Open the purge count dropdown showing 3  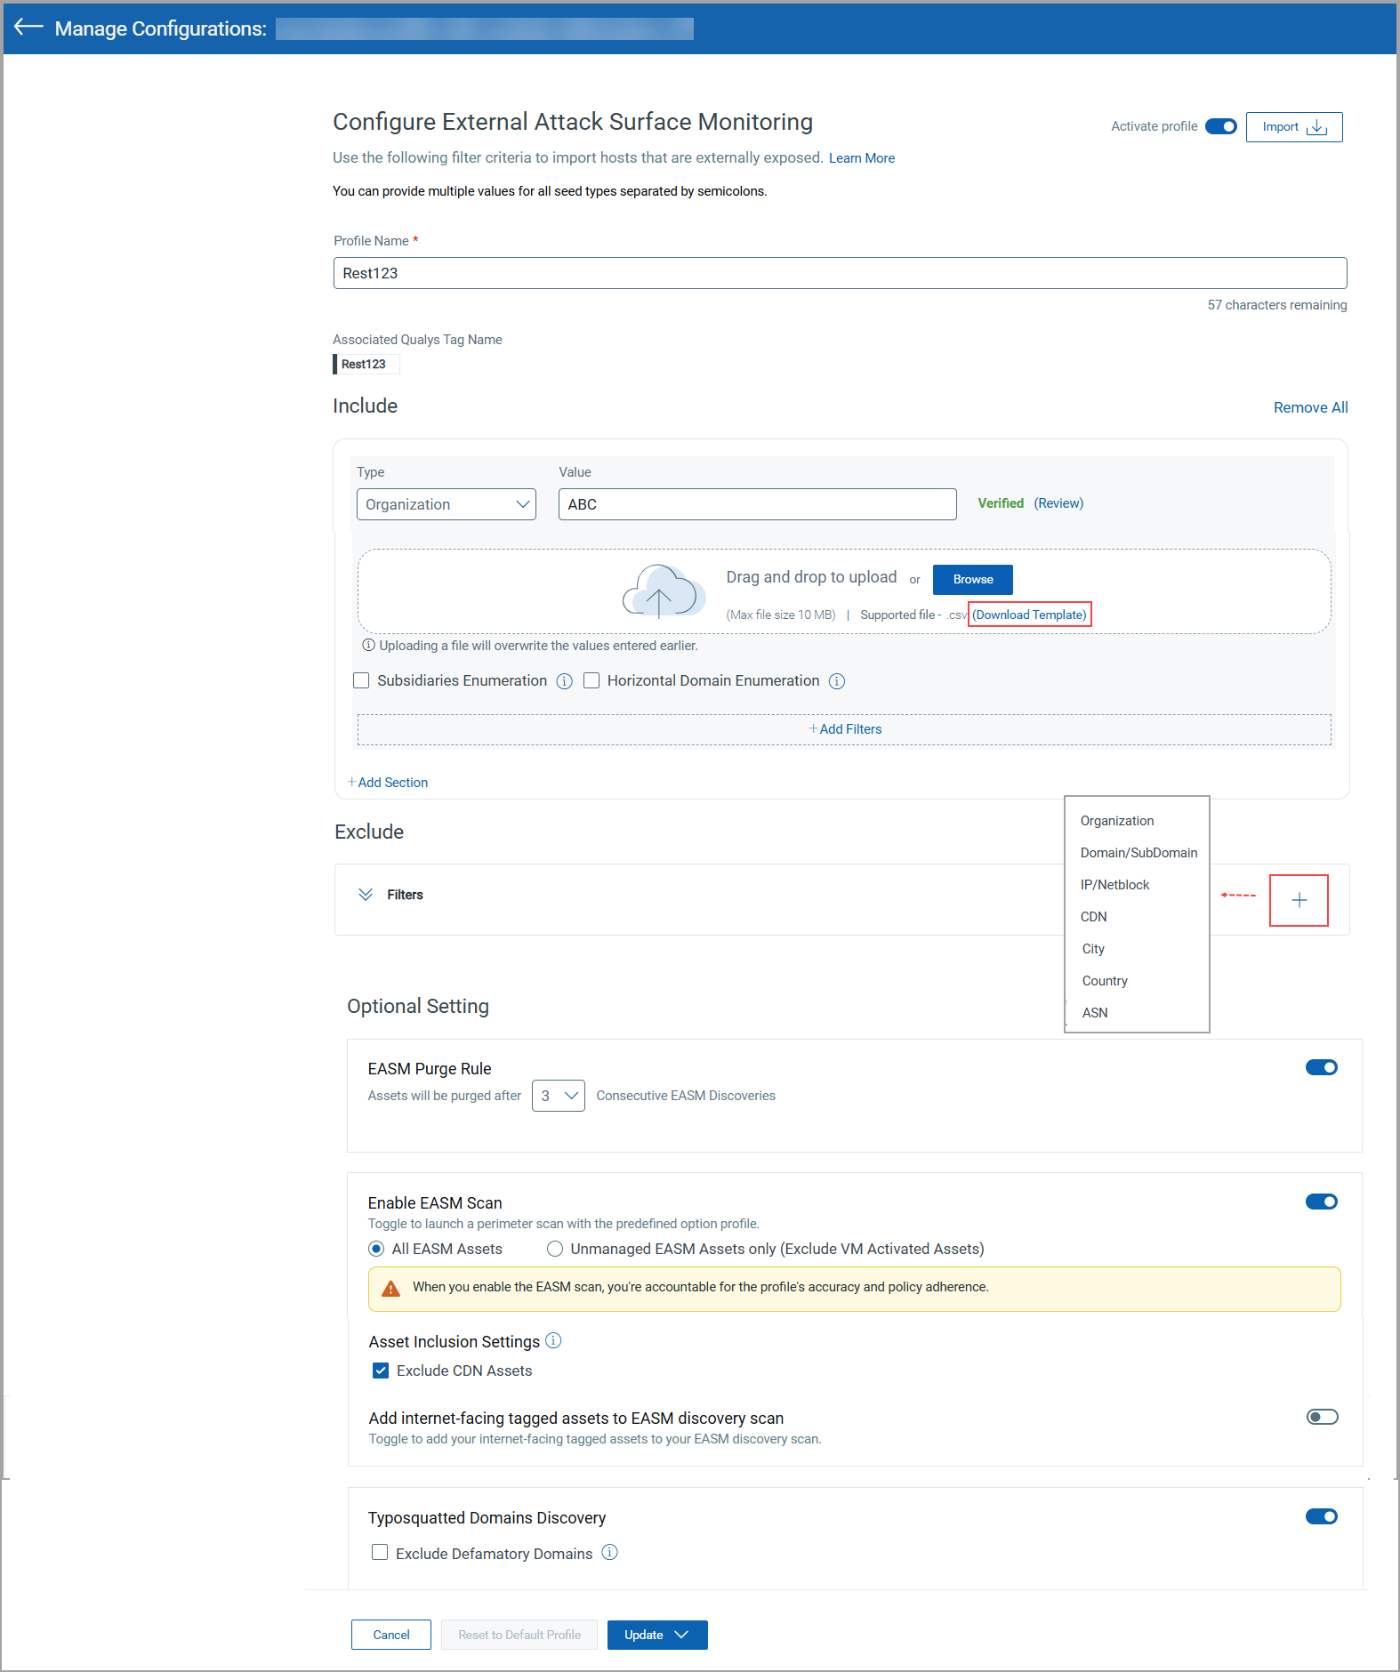click(x=559, y=1096)
